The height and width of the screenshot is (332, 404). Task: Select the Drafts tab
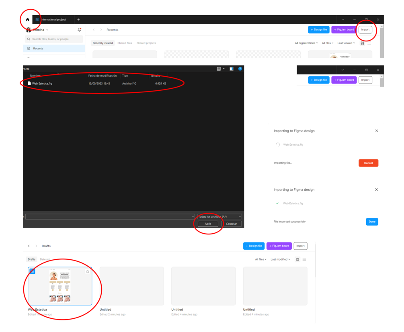31,259
